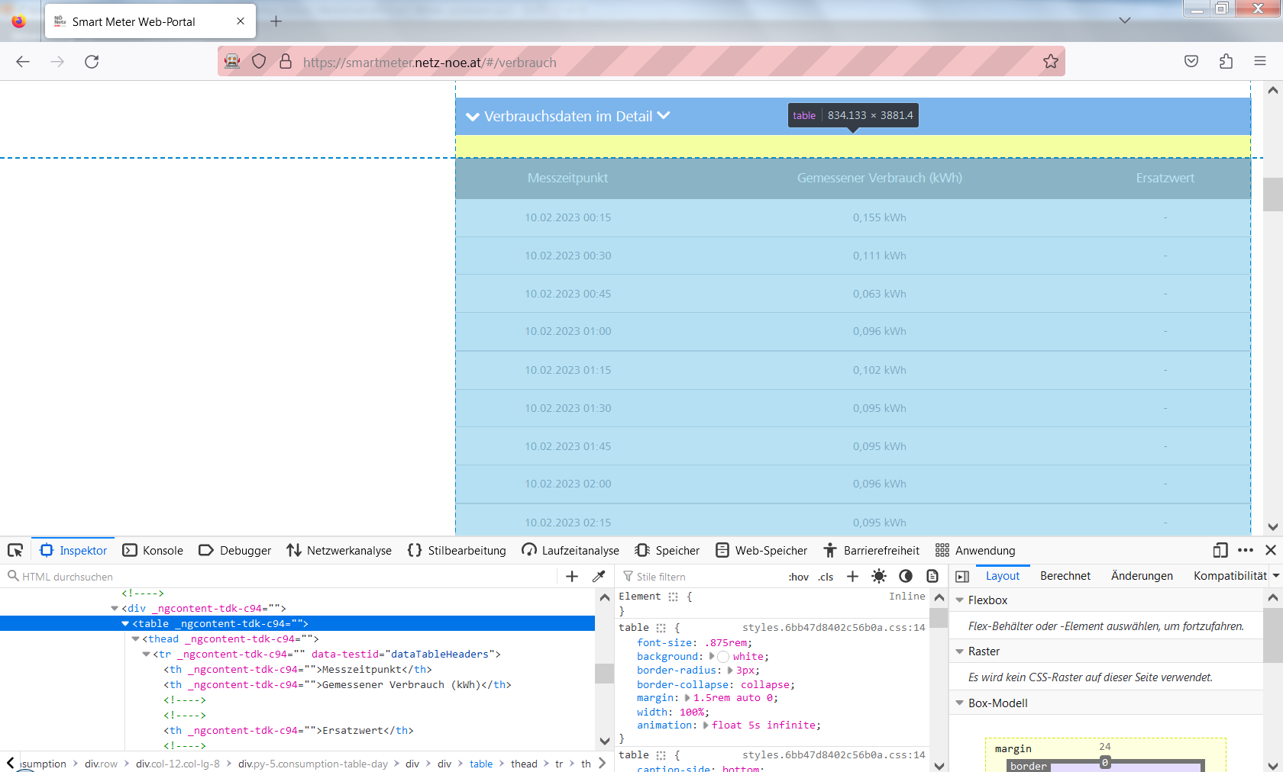Open the Barrierefreiheit tab
The height and width of the screenshot is (772, 1283).
tap(871, 550)
